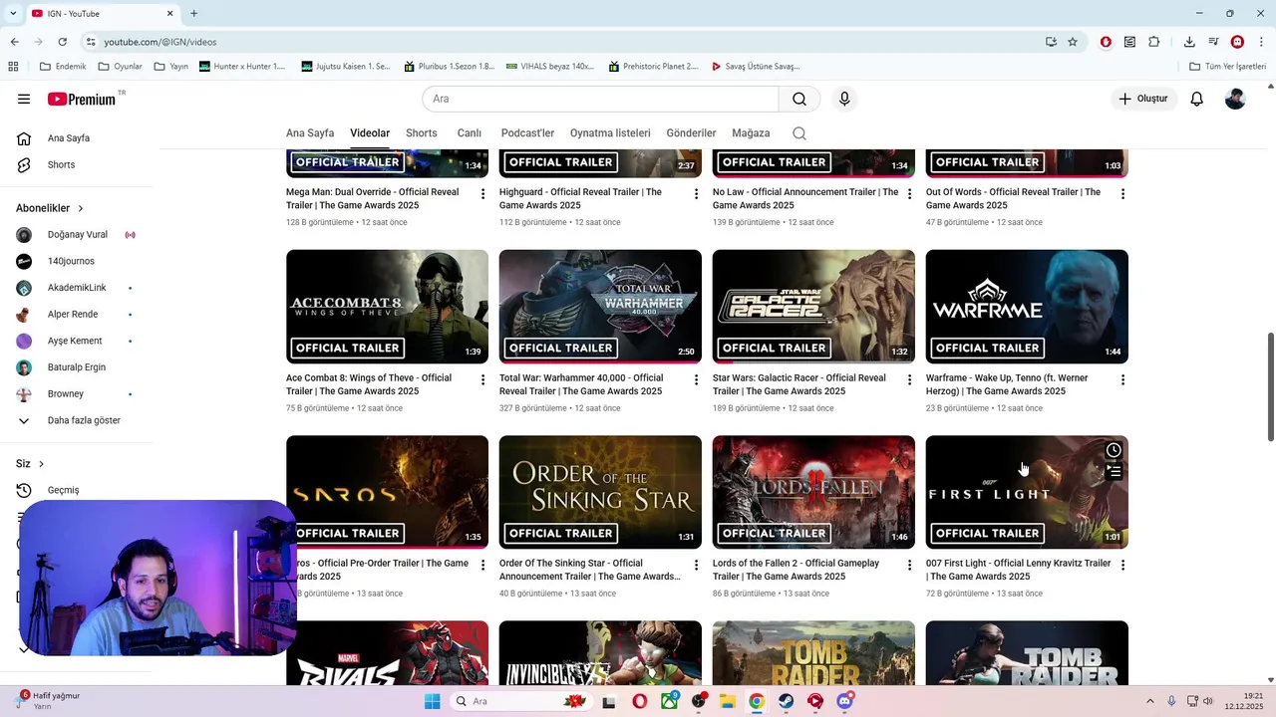Click the search magnifier button
Image resolution: width=1276 pixels, height=717 pixels.
[x=799, y=99]
